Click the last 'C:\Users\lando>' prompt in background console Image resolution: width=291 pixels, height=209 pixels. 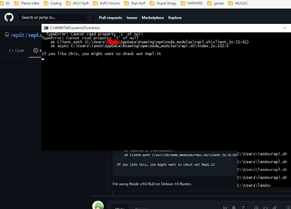point(254,185)
